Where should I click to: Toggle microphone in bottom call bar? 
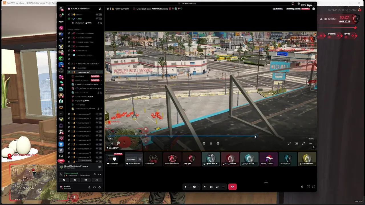coord(186,187)
